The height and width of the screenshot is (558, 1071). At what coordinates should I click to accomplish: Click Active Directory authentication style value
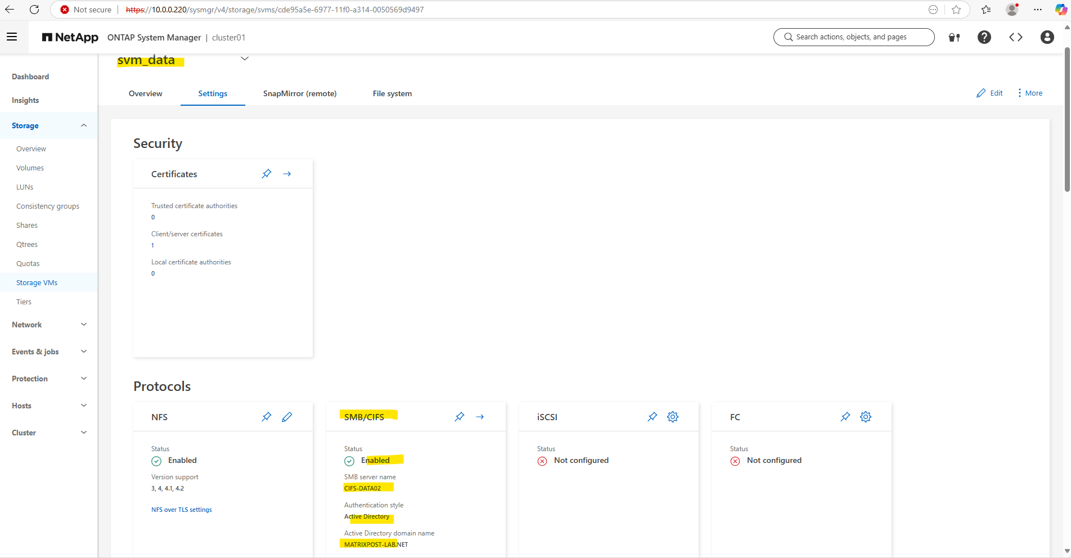point(367,516)
